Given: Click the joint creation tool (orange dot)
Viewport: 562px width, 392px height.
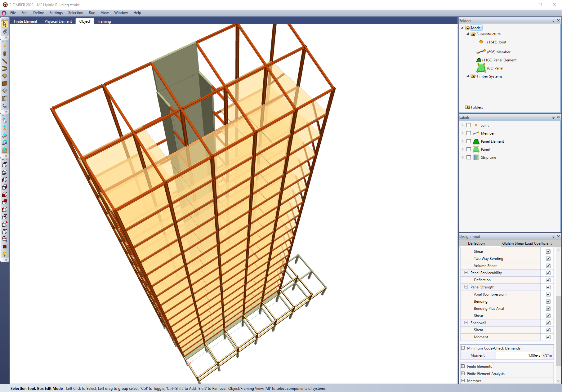Looking at the screenshot, I should 5,46.
